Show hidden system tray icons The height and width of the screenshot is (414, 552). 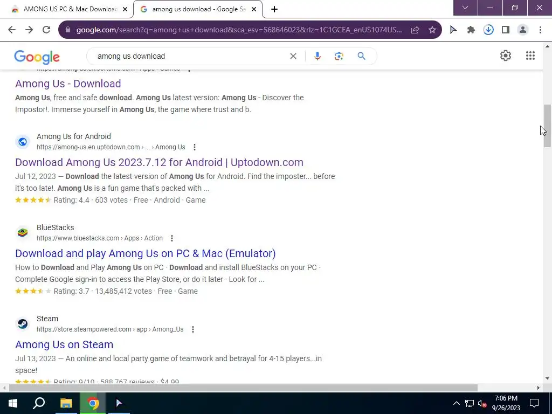pos(456,403)
